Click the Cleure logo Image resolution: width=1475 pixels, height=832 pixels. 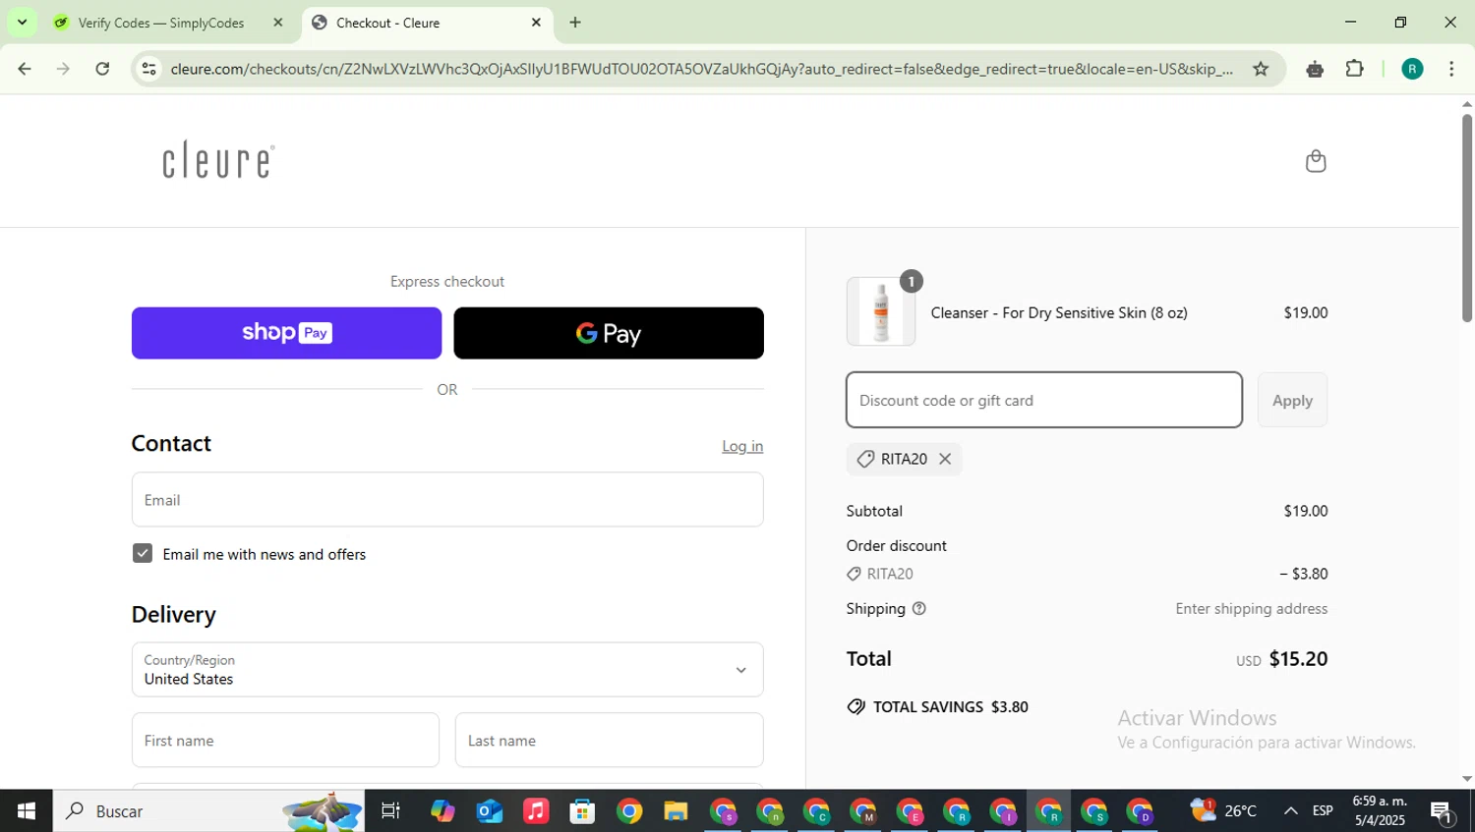point(218,160)
